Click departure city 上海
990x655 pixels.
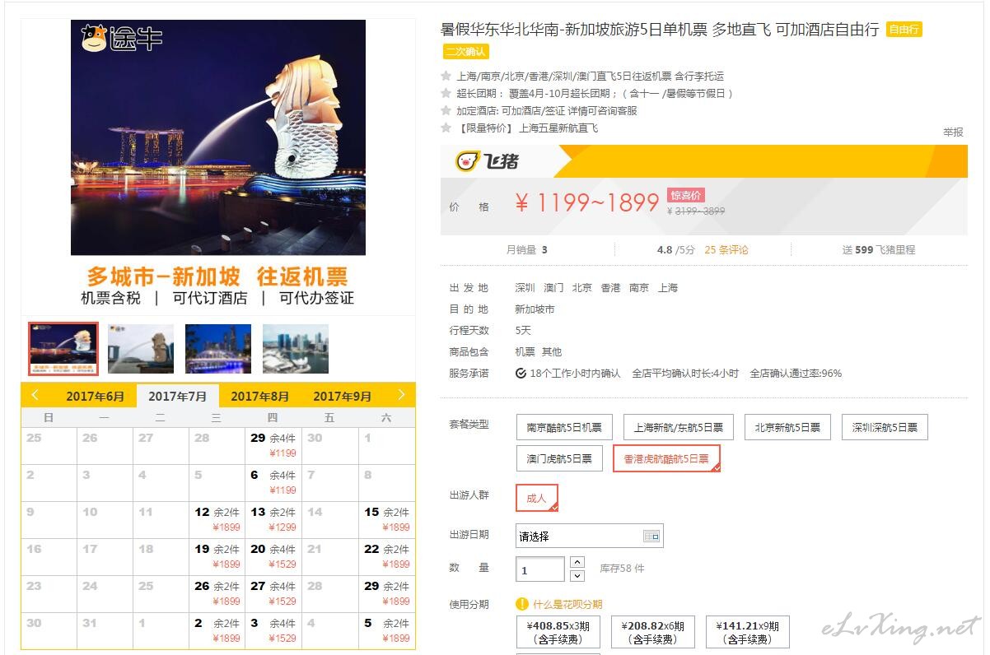tap(668, 288)
